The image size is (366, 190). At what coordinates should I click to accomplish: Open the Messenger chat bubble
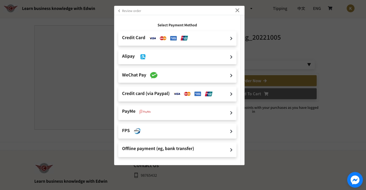click(x=355, y=180)
